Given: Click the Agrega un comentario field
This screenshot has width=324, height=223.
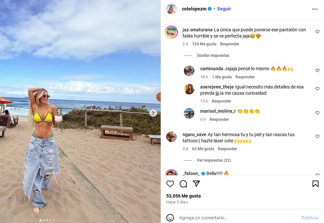Looking at the screenshot, I should tap(238, 218).
